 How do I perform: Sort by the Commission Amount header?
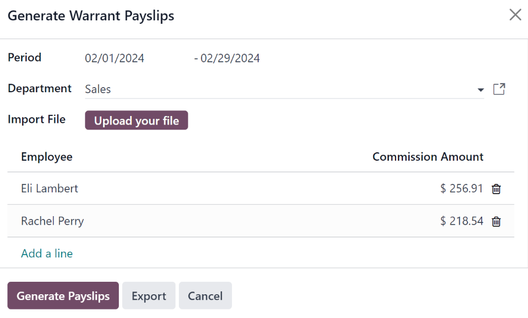coord(428,157)
